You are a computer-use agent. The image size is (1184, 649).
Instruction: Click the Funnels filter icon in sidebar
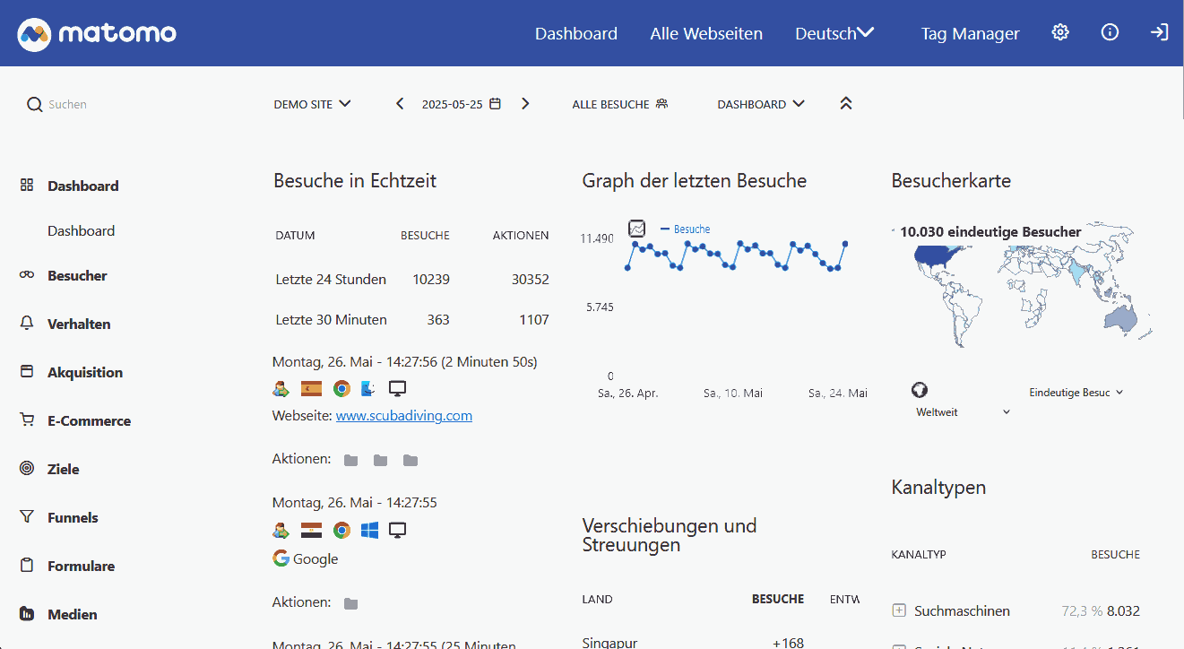coord(27,516)
